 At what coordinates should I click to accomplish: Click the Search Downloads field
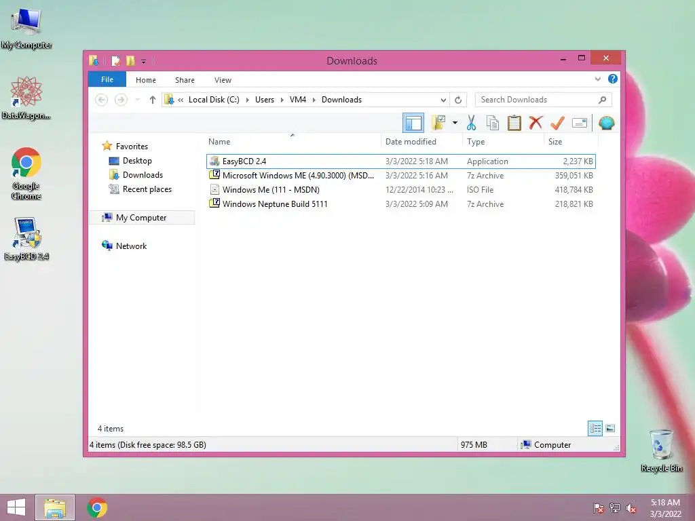pos(543,100)
